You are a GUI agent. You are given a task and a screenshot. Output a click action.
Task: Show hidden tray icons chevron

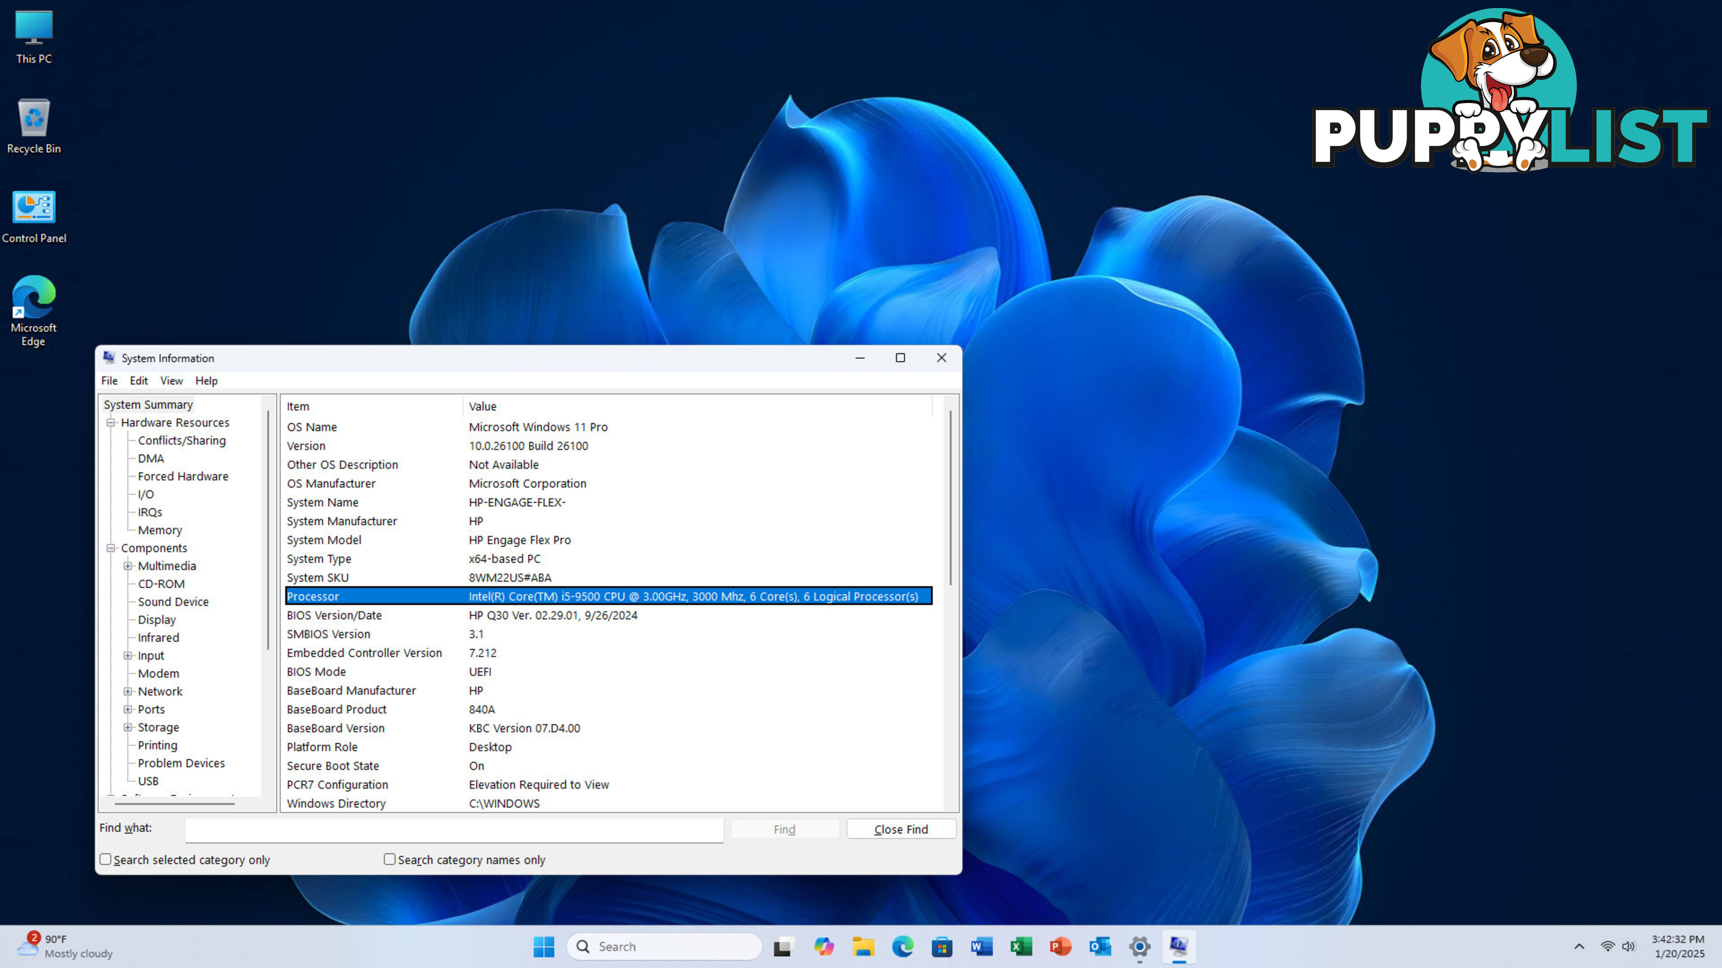coord(1579,946)
